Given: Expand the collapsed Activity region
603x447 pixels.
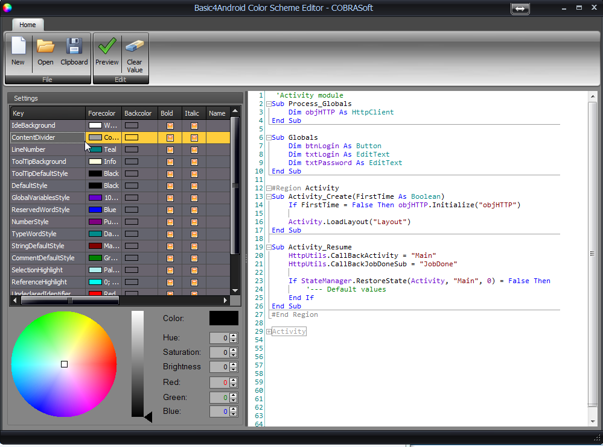Looking at the screenshot, I should click(269, 332).
